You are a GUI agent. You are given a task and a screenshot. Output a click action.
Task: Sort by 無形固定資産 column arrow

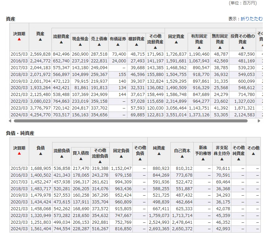pyautogui.click(x=220, y=47)
